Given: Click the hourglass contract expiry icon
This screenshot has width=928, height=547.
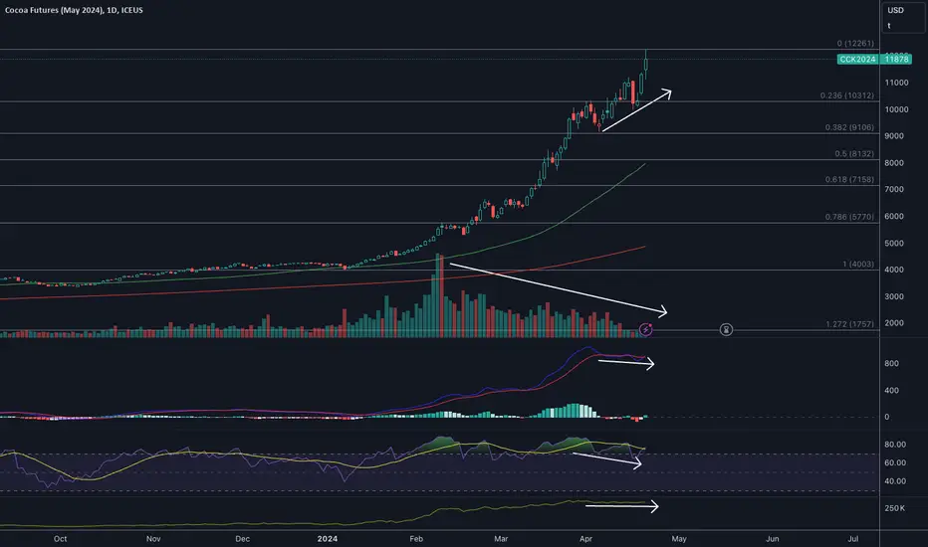Looking at the screenshot, I should tap(726, 329).
